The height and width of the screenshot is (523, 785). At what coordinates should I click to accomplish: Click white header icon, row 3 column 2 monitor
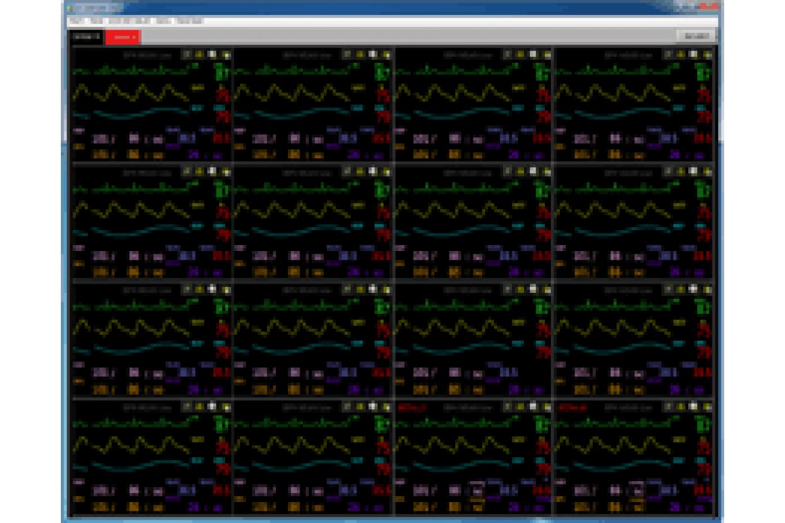point(373,289)
